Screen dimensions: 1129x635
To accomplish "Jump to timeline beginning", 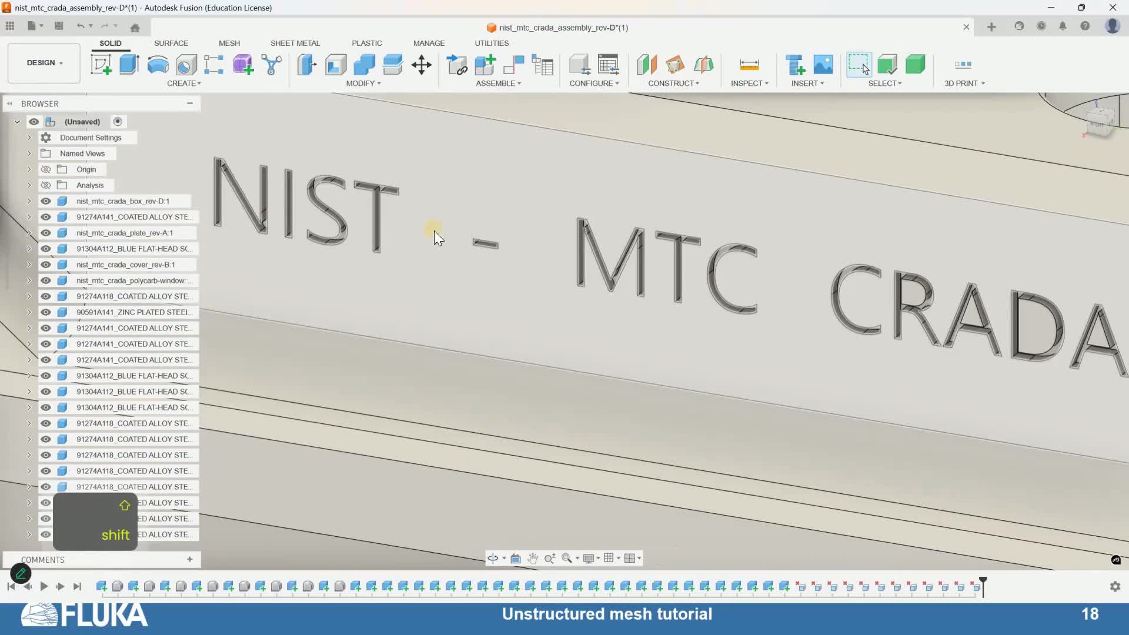I will [x=11, y=587].
